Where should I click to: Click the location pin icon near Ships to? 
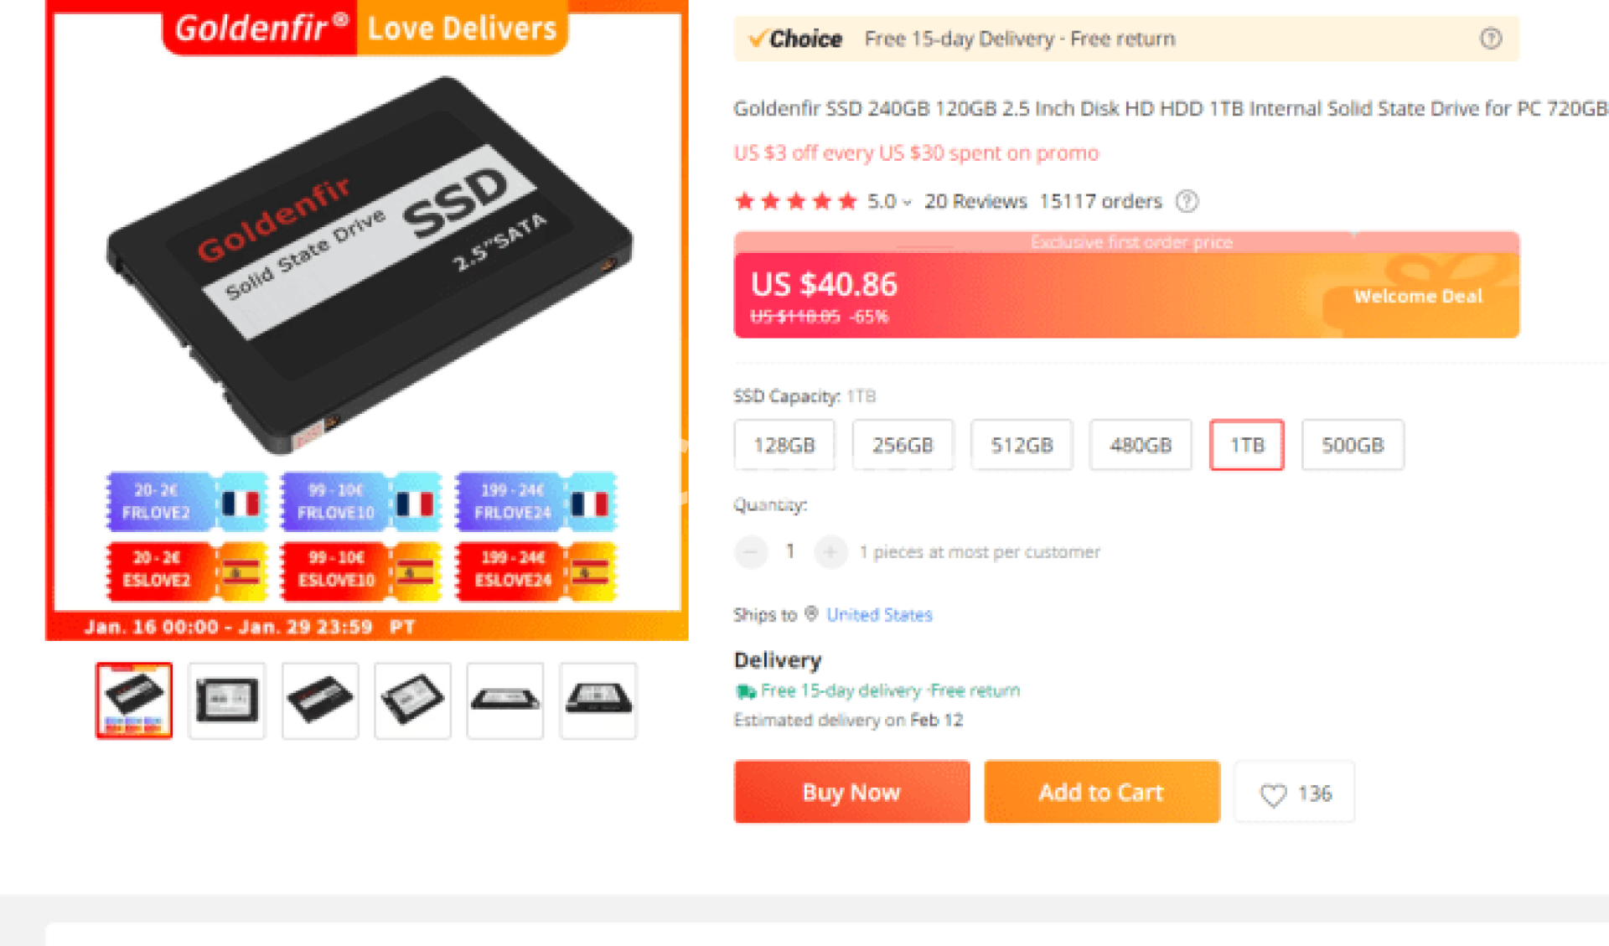click(x=811, y=614)
